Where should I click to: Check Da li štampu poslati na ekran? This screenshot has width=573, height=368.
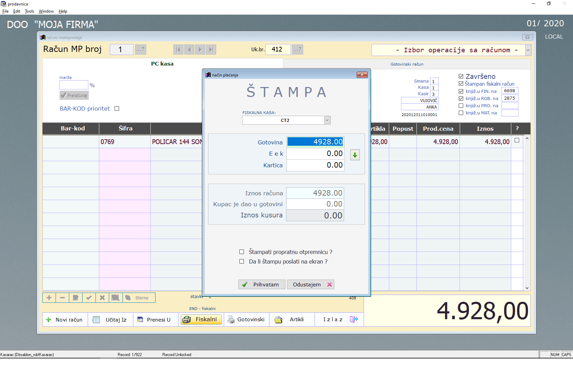241,261
